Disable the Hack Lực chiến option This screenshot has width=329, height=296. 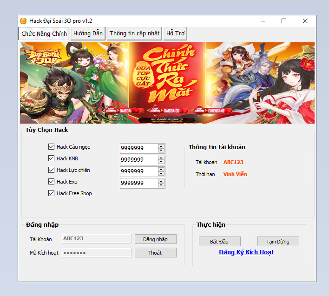(52, 170)
